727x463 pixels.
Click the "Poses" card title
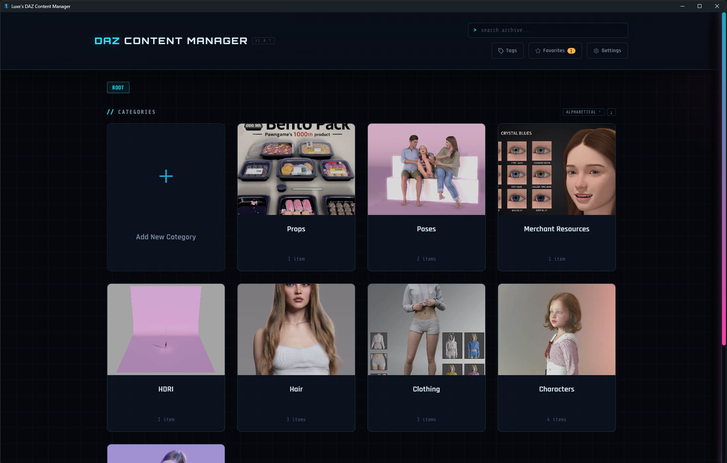[x=426, y=229]
